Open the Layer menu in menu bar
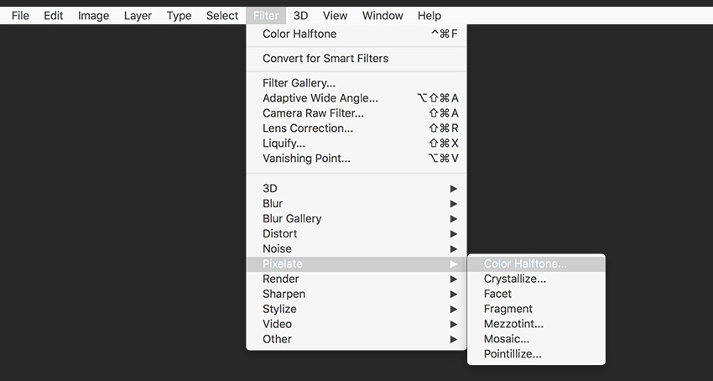The width and height of the screenshot is (713, 381). (x=138, y=15)
